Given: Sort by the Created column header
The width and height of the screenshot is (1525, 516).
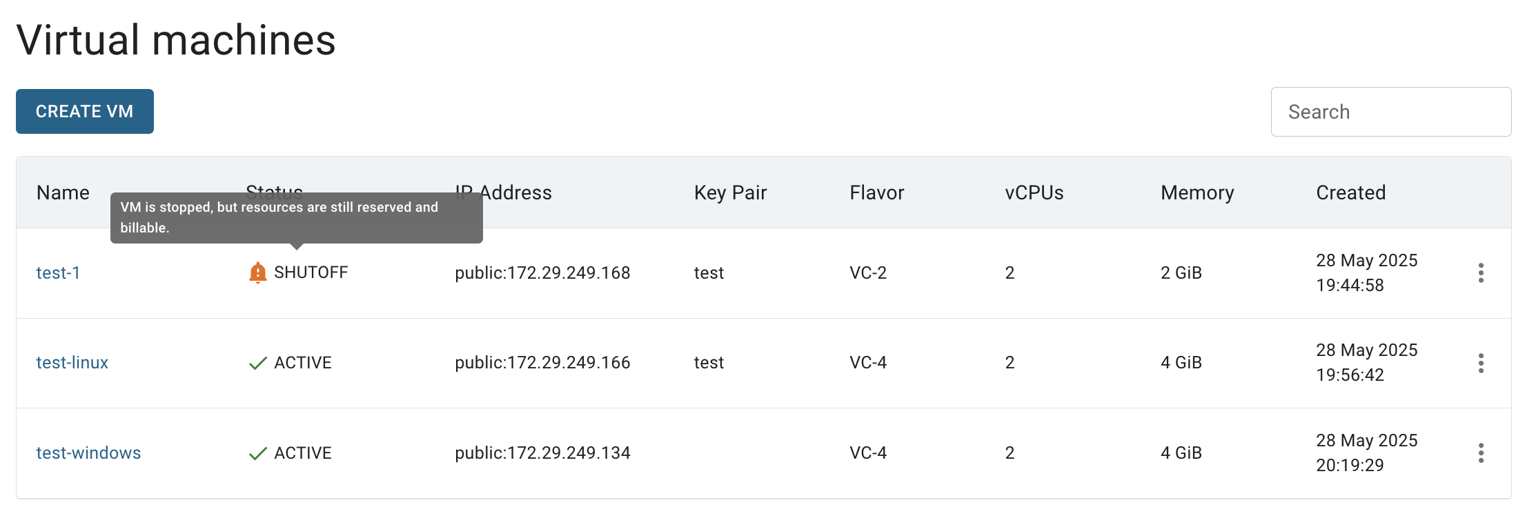Looking at the screenshot, I should pos(1350,192).
